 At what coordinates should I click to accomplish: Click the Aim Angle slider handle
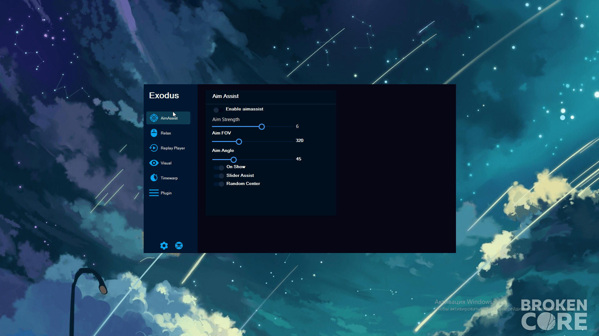[234, 160]
